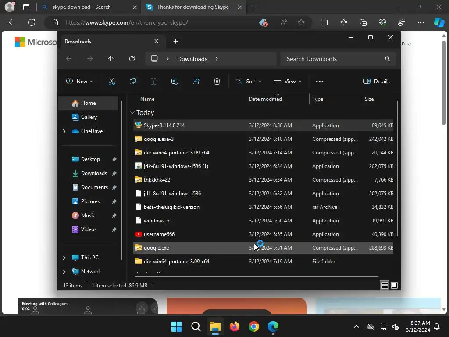Open Windows Start menu
The image size is (449, 337).
pyautogui.click(x=176, y=326)
